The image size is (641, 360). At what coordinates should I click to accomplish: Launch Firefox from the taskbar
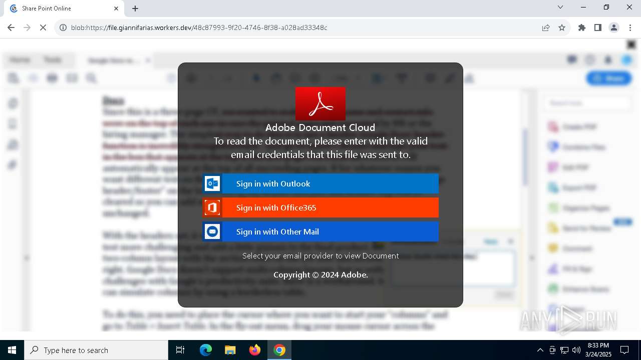(255, 350)
